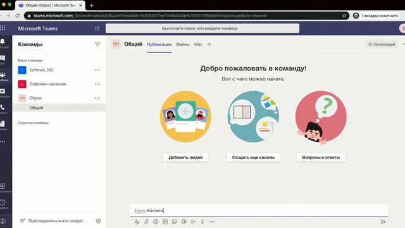
Task: Open Format text options in compose bar
Action: point(137,222)
